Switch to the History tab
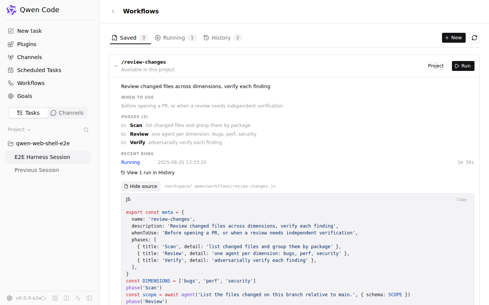The width and height of the screenshot is (489, 305). tap(223, 38)
